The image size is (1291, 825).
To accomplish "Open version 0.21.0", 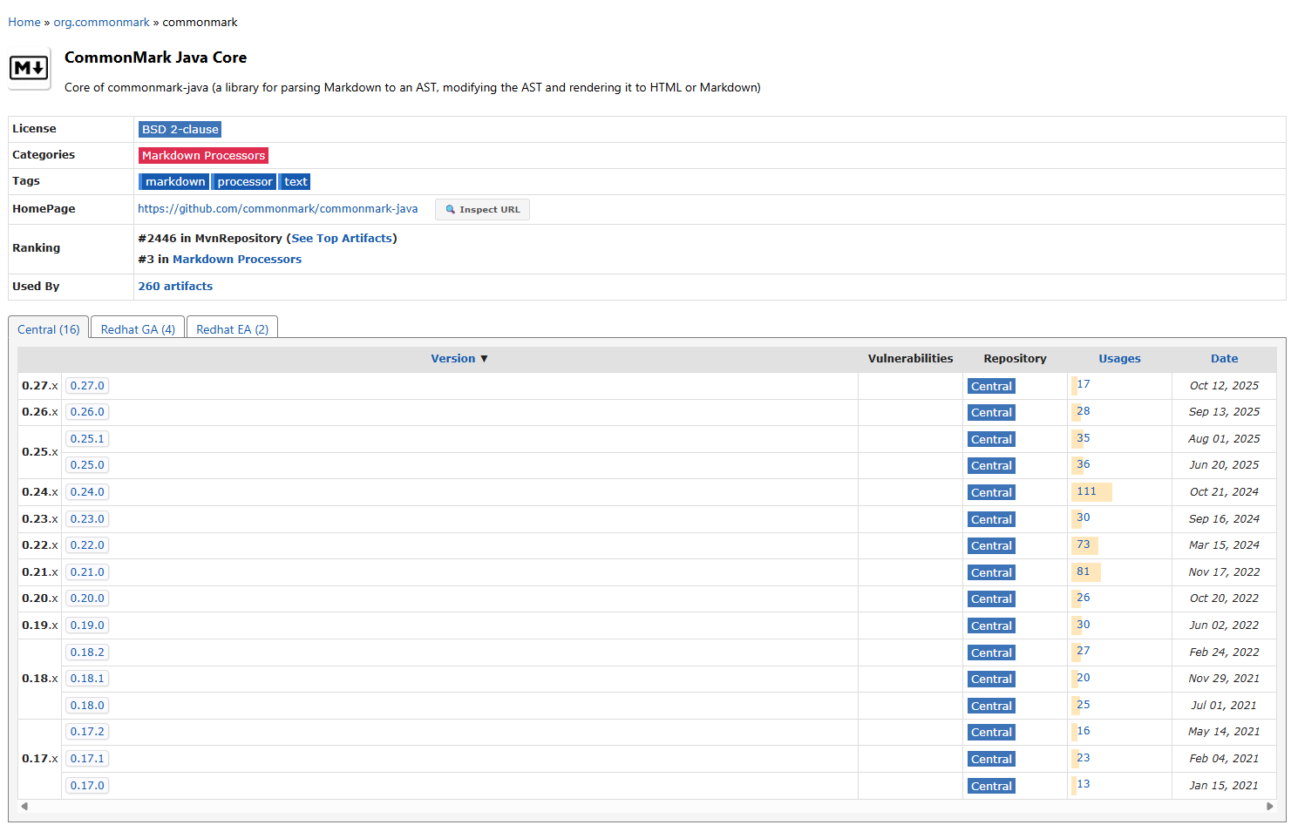I will pyautogui.click(x=87, y=571).
